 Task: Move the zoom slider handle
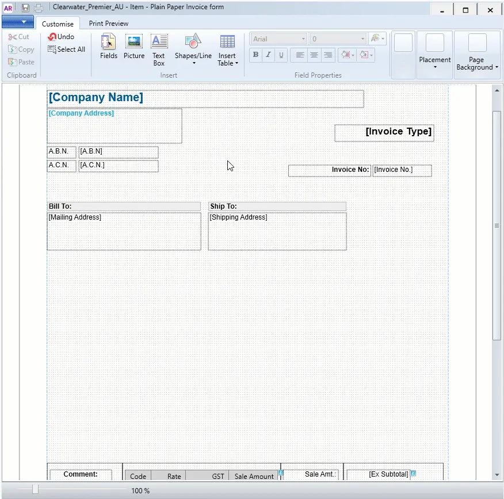coord(35,489)
